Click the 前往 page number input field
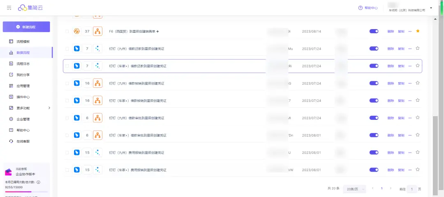 (412, 189)
